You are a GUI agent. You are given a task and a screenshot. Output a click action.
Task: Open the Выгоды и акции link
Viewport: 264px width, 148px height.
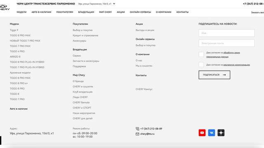[x=145, y=30]
